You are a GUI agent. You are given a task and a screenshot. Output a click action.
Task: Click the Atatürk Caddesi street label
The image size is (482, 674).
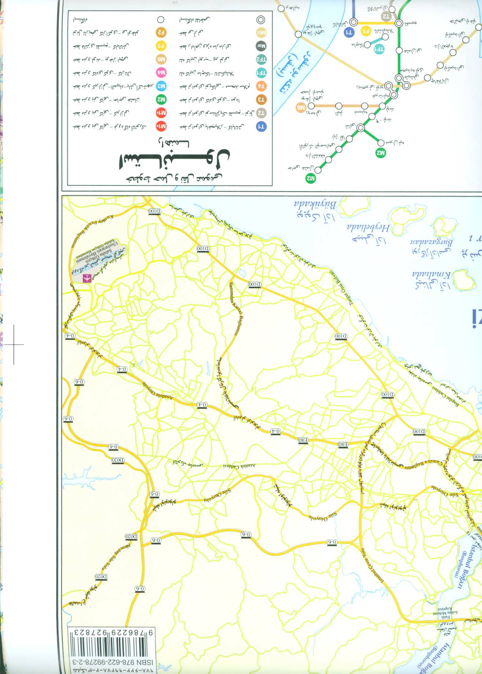[239, 466]
